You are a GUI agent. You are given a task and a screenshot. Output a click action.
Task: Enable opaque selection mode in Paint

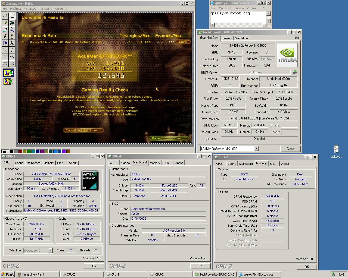point(8,73)
